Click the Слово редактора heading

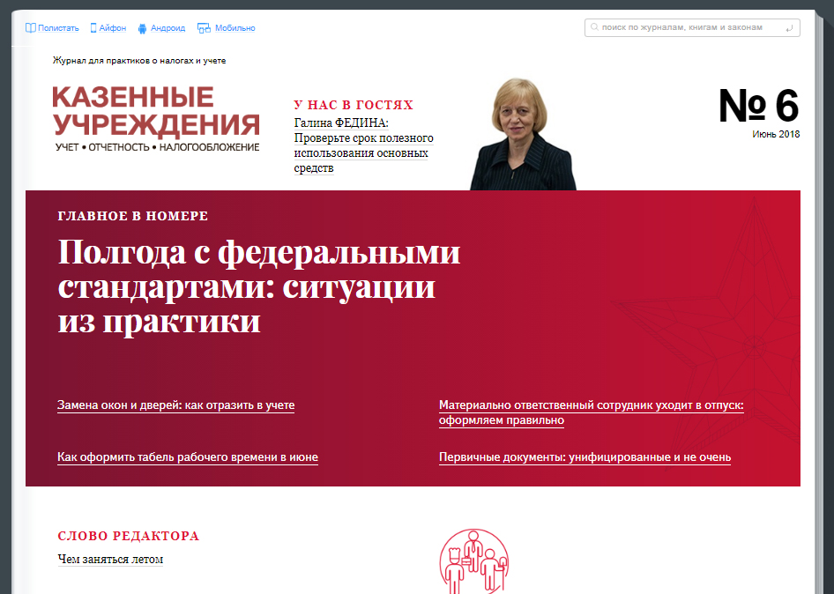[128, 536]
